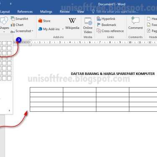Click the first cell of the table

(x=46, y=90)
